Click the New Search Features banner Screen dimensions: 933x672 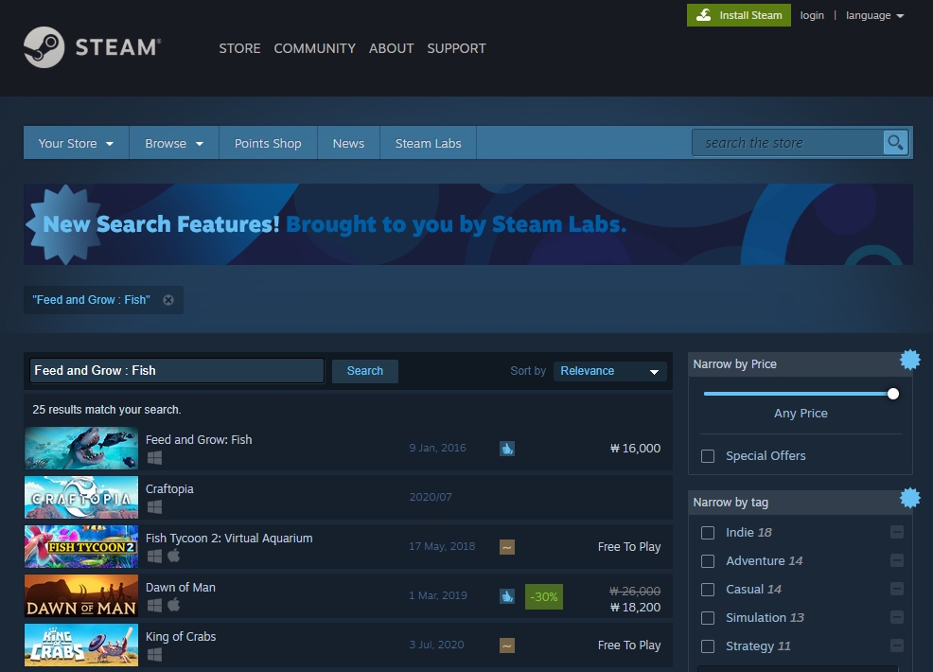coord(468,224)
